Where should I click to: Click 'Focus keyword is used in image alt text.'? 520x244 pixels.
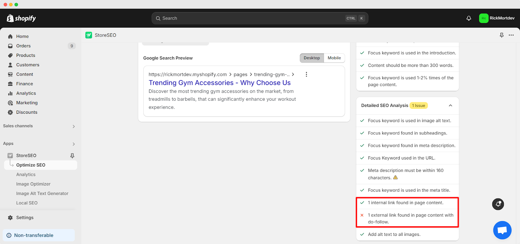click(409, 121)
